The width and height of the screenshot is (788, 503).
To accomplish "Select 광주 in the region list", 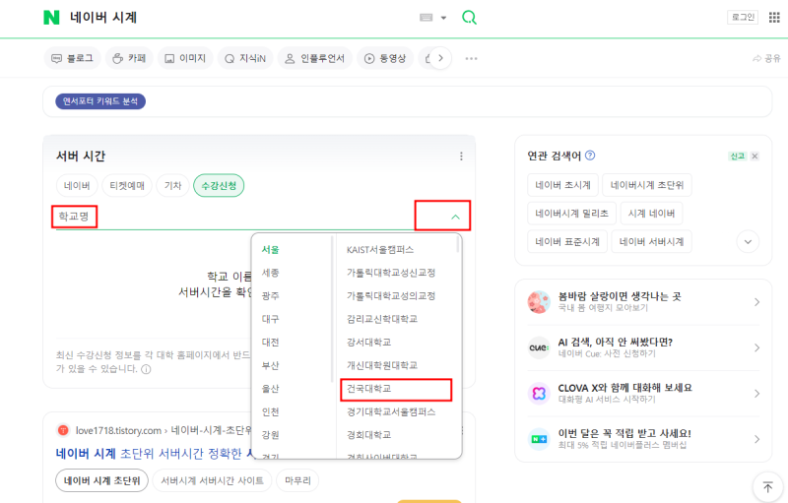I will click(x=270, y=295).
